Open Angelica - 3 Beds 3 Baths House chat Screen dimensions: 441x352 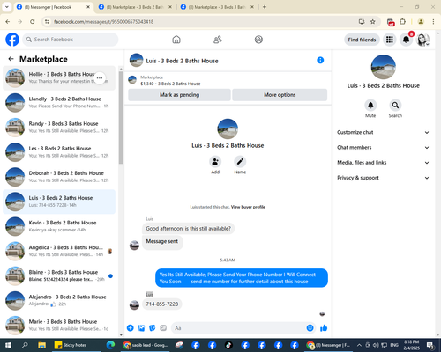coord(59,251)
